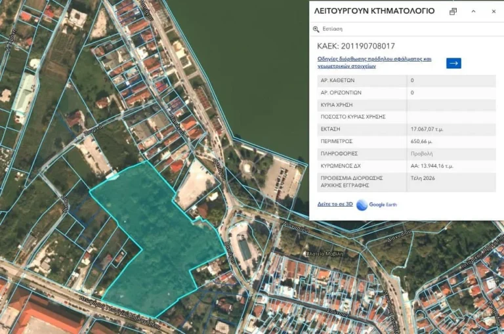Click the Google Earth globe icon
This screenshot has width=504, height=334.
tap(362, 205)
